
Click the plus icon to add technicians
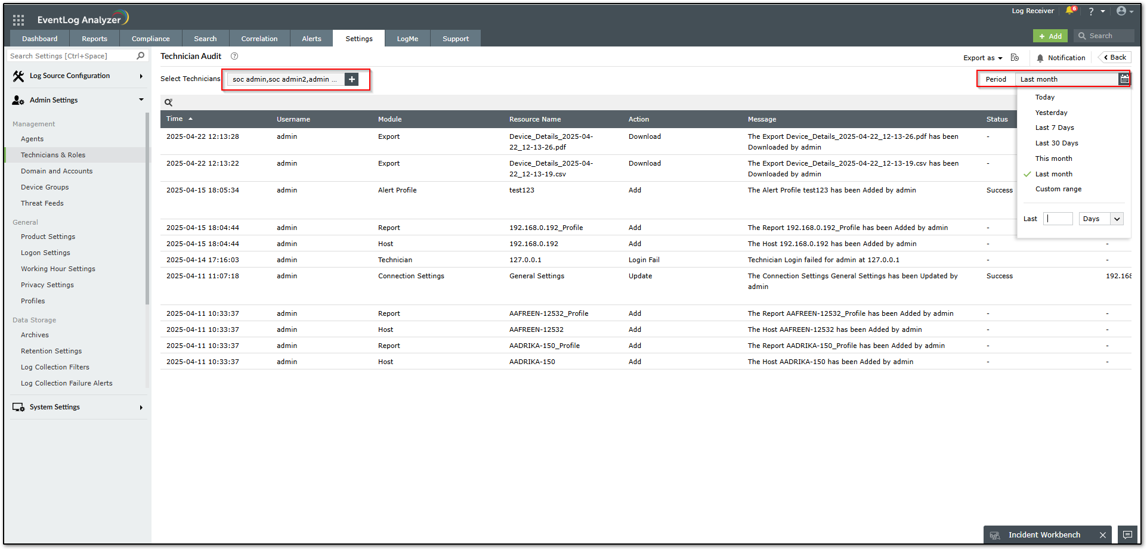pyautogui.click(x=352, y=79)
